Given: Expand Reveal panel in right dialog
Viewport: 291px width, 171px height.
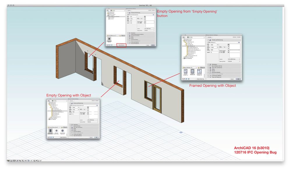Looking at the screenshot, I should pyautogui.click(x=208, y=71).
